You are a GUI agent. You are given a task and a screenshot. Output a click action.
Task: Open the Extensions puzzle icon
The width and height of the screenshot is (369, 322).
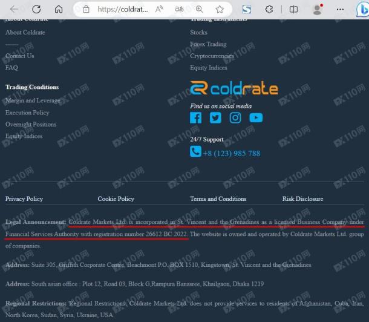(269, 10)
